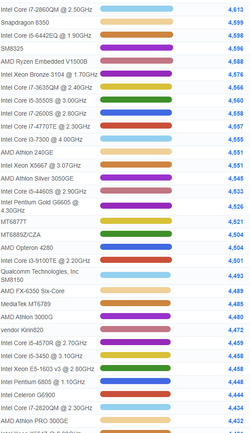
Task: Click the beige bar for AMD FX-6350
Action: pos(135,290)
